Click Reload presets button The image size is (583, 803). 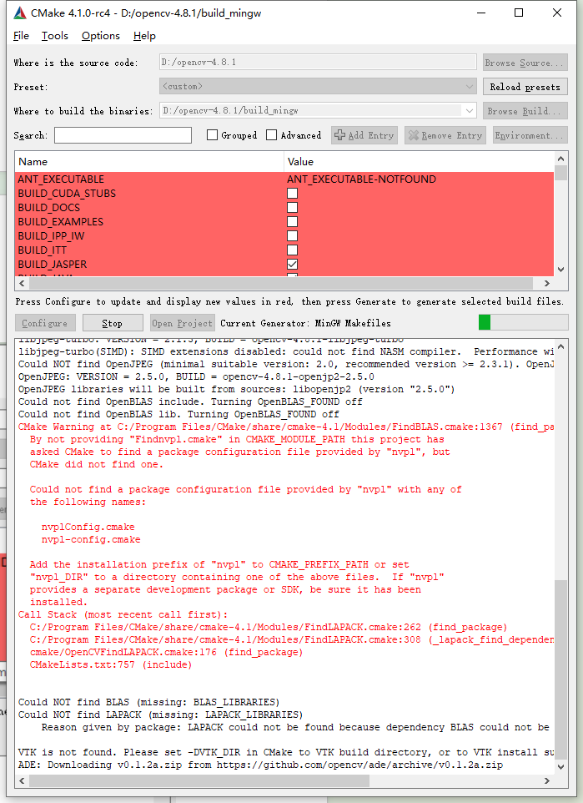pyautogui.click(x=525, y=87)
